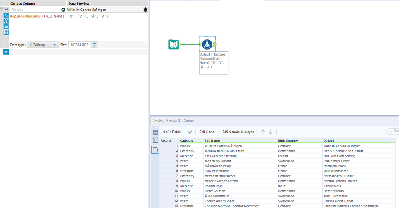Click record number 1 row header
Image resolution: width=399 pixels, height=208 pixels.
[169, 146]
